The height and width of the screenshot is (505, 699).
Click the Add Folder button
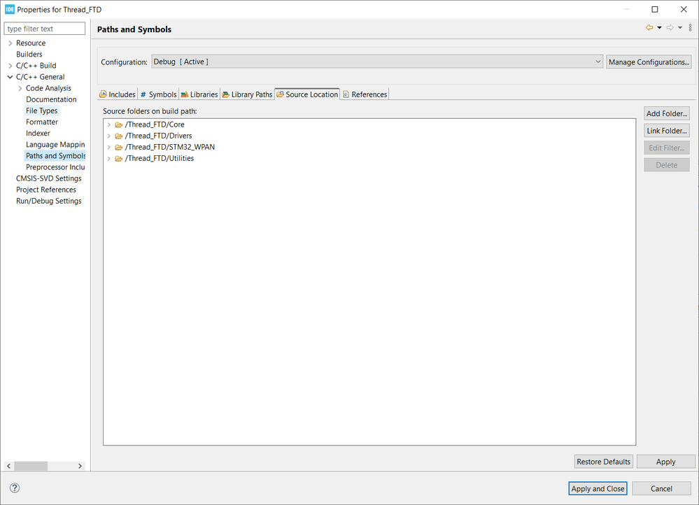click(667, 113)
